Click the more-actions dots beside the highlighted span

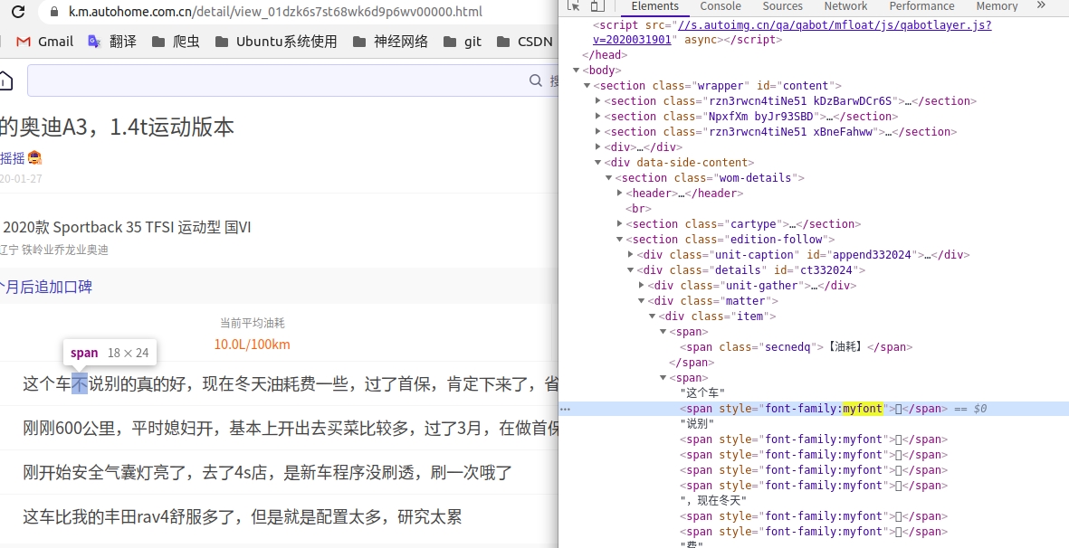click(565, 409)
